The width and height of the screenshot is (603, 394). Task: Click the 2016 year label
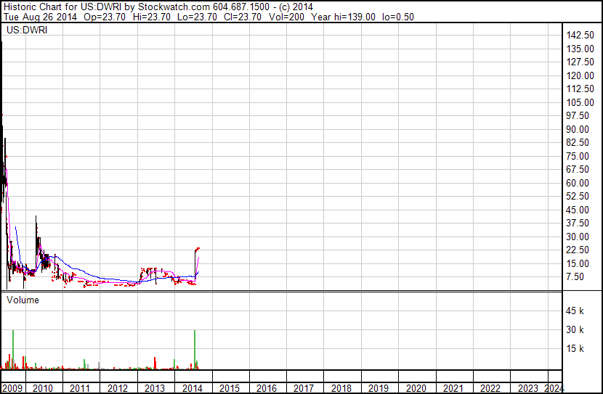[x=267, y=388]
